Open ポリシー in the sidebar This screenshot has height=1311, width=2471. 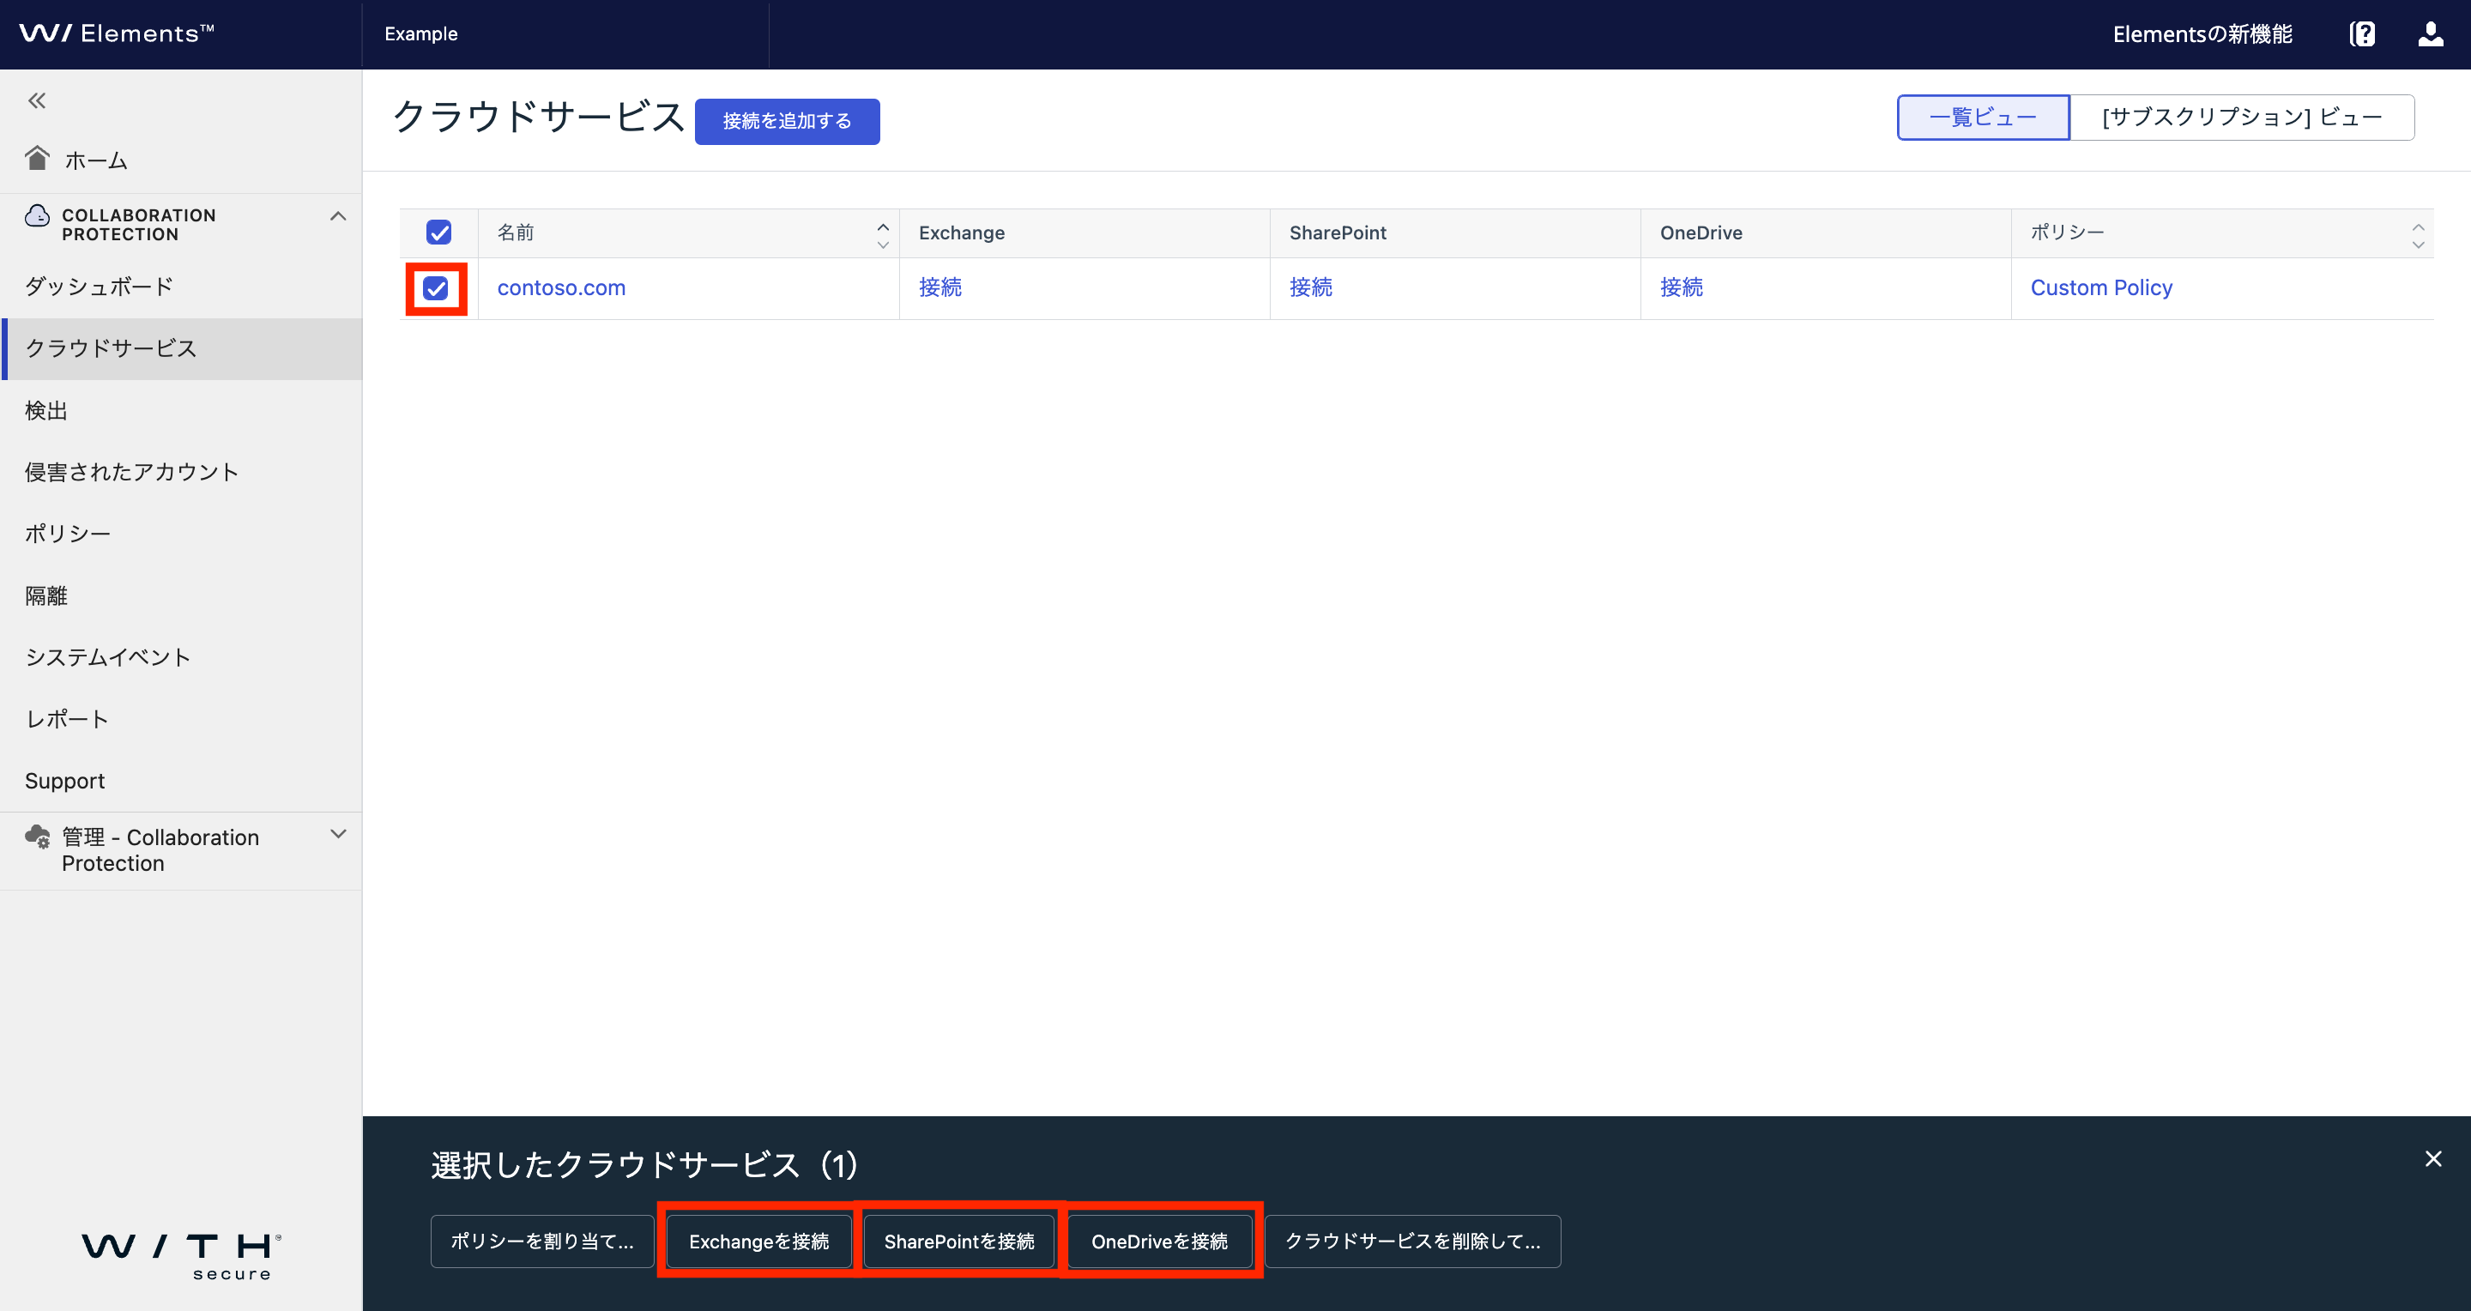coord(181,535)
